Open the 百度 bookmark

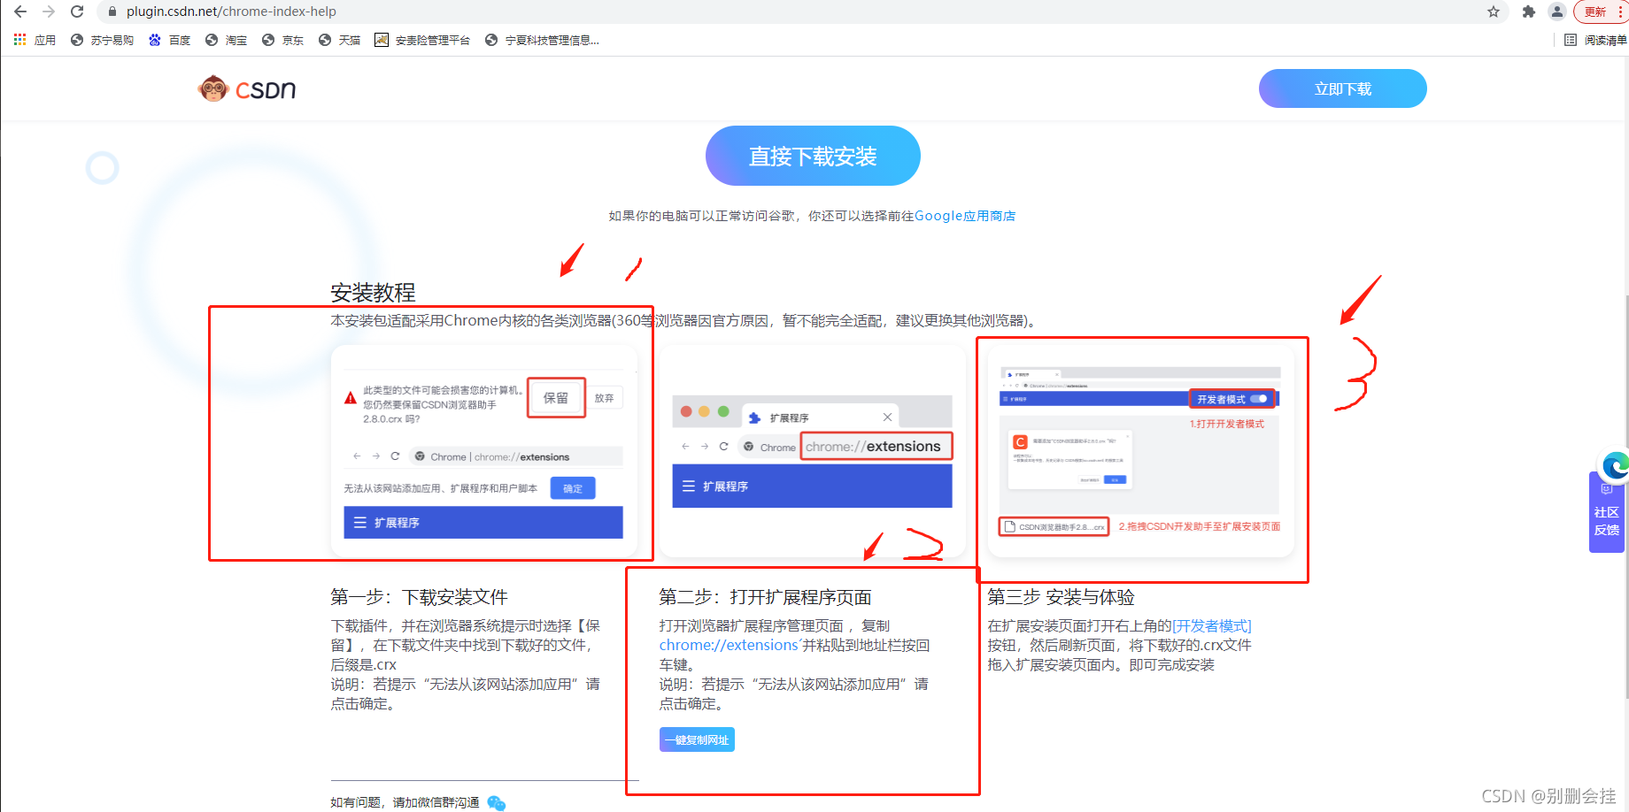170,40
